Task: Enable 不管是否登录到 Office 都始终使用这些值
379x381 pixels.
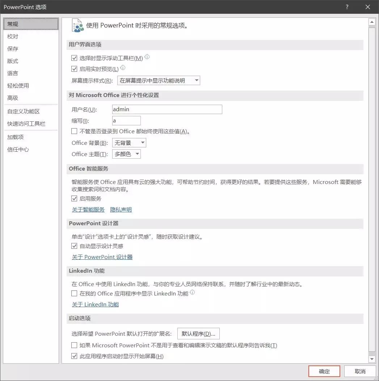Action: click(x=74, y=131)
